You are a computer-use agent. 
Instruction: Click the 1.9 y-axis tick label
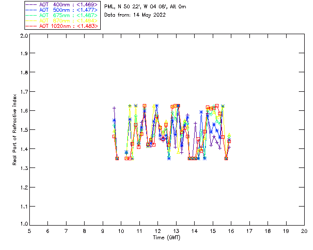coord(24,53)
